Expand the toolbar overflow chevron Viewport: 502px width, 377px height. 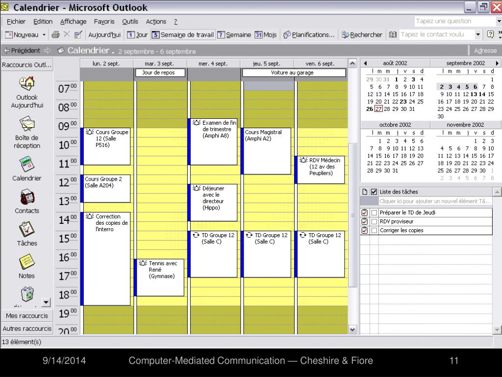click(x=500, y=32)
